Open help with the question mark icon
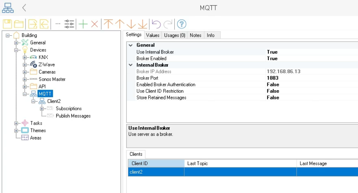Screen dimensions: 358x193 click(182, 24)
